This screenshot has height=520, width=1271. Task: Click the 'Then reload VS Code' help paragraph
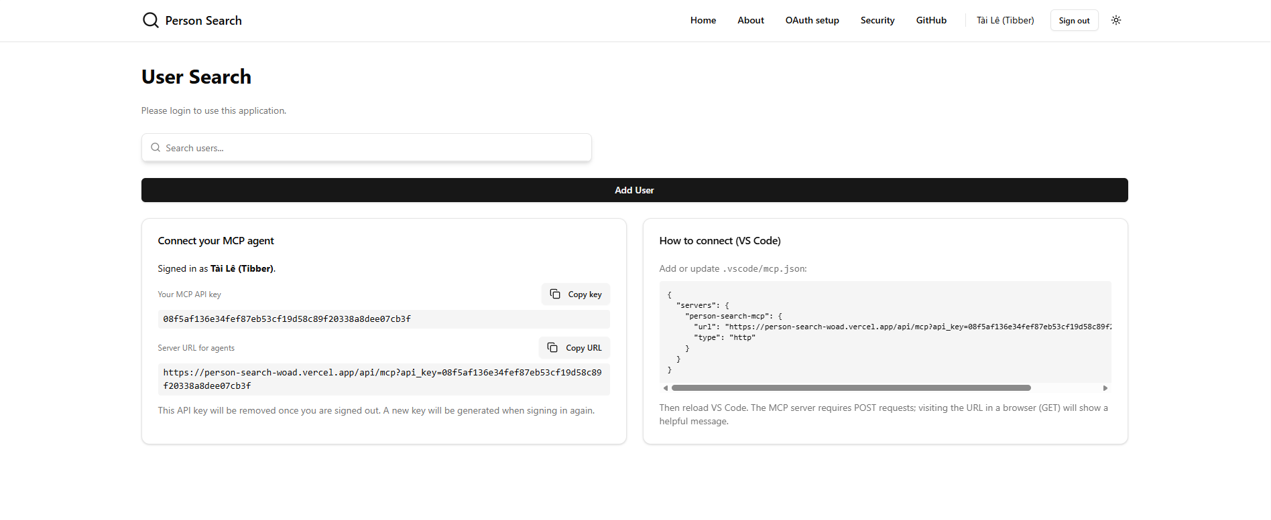pyautogui.click(x=884, y=414)
